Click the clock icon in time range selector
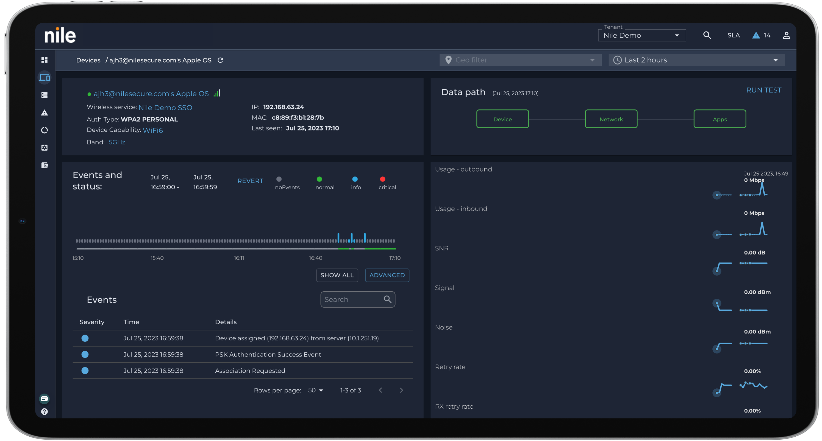 pyautogui.click(x=617, y=60)
